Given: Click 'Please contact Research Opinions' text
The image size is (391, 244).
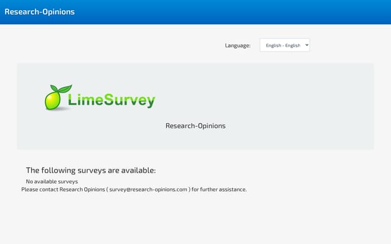Looking at the screenshot, I should coord(63,190).
